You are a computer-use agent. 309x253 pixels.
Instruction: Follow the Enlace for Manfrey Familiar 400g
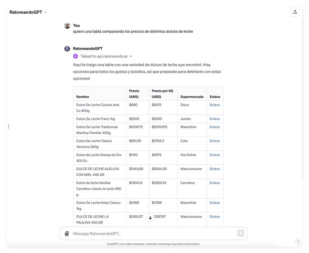pyautogui.click(x=215, y=127)
